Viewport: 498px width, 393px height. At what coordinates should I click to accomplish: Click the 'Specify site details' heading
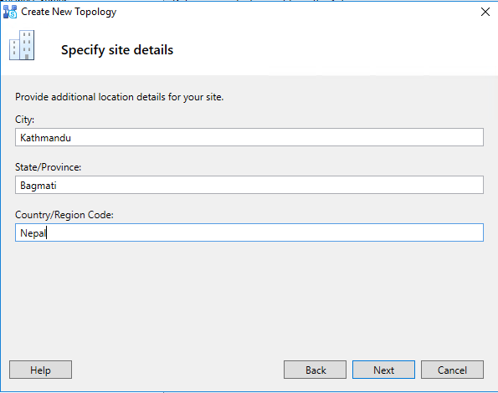[117, 50]
